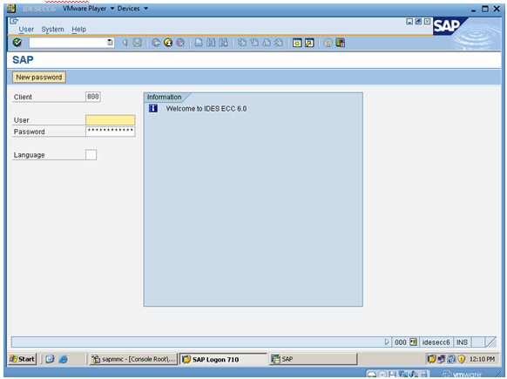Click the SAP window menu icon above User
The height and width of the screenshot is (379, 507).
tap(14, 21)
